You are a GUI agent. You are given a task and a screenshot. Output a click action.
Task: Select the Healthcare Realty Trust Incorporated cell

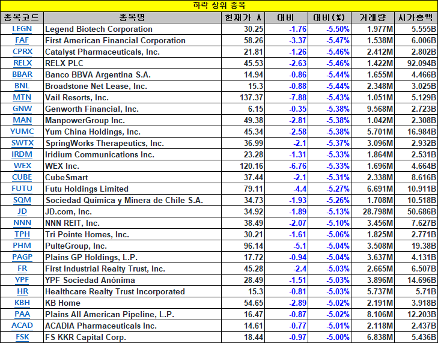tap(132, 291)
